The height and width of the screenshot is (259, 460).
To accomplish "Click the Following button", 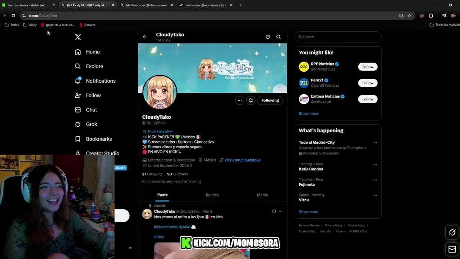I will pos(270,100).
